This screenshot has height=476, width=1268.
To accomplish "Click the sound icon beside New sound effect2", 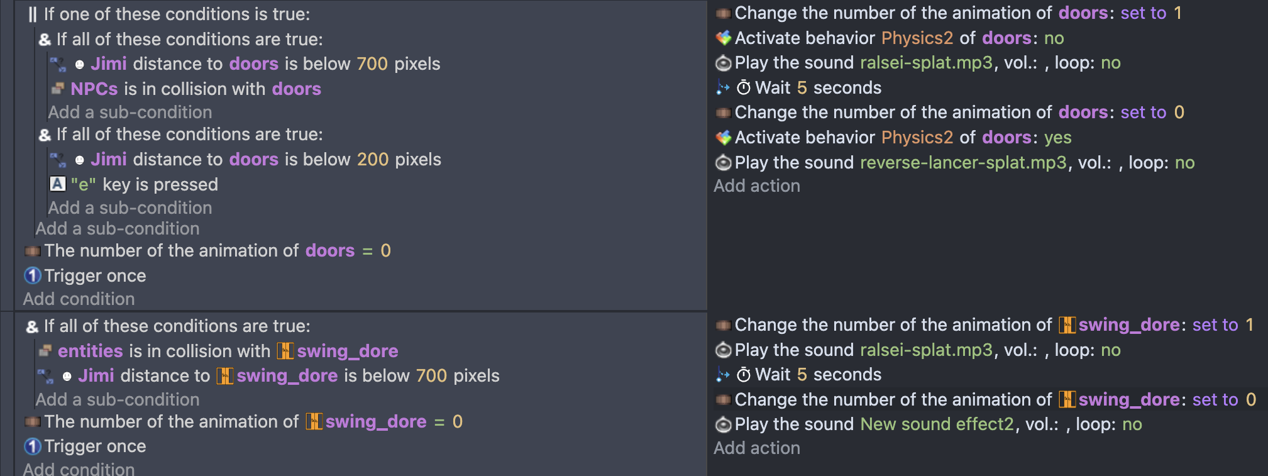I will coord(724,424).
